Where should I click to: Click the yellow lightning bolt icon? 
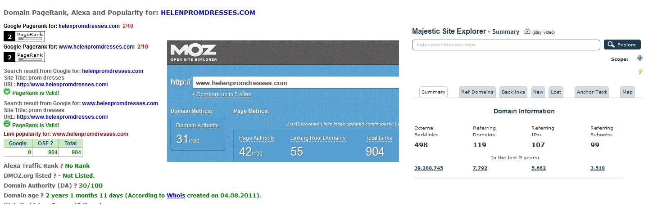pyautogui.click(x=640, y=72)
